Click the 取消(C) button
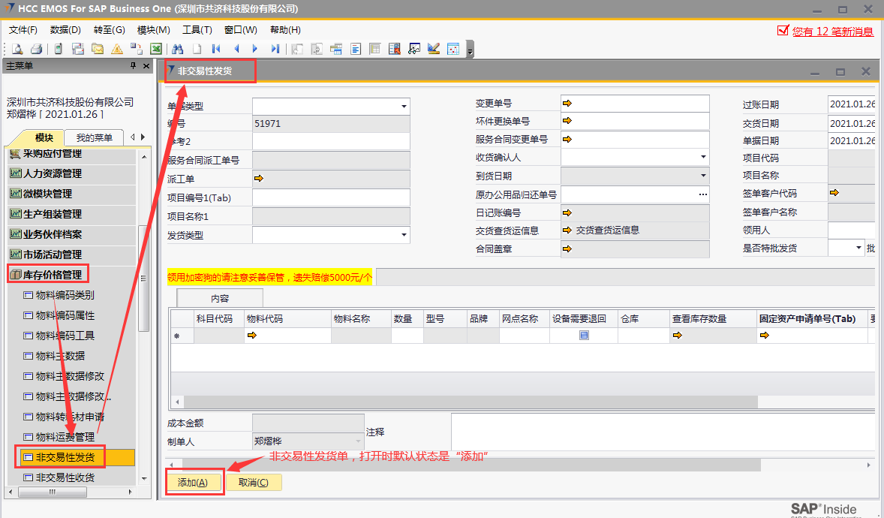Screen dimensions: 884x518 click(x=254, y=483)
